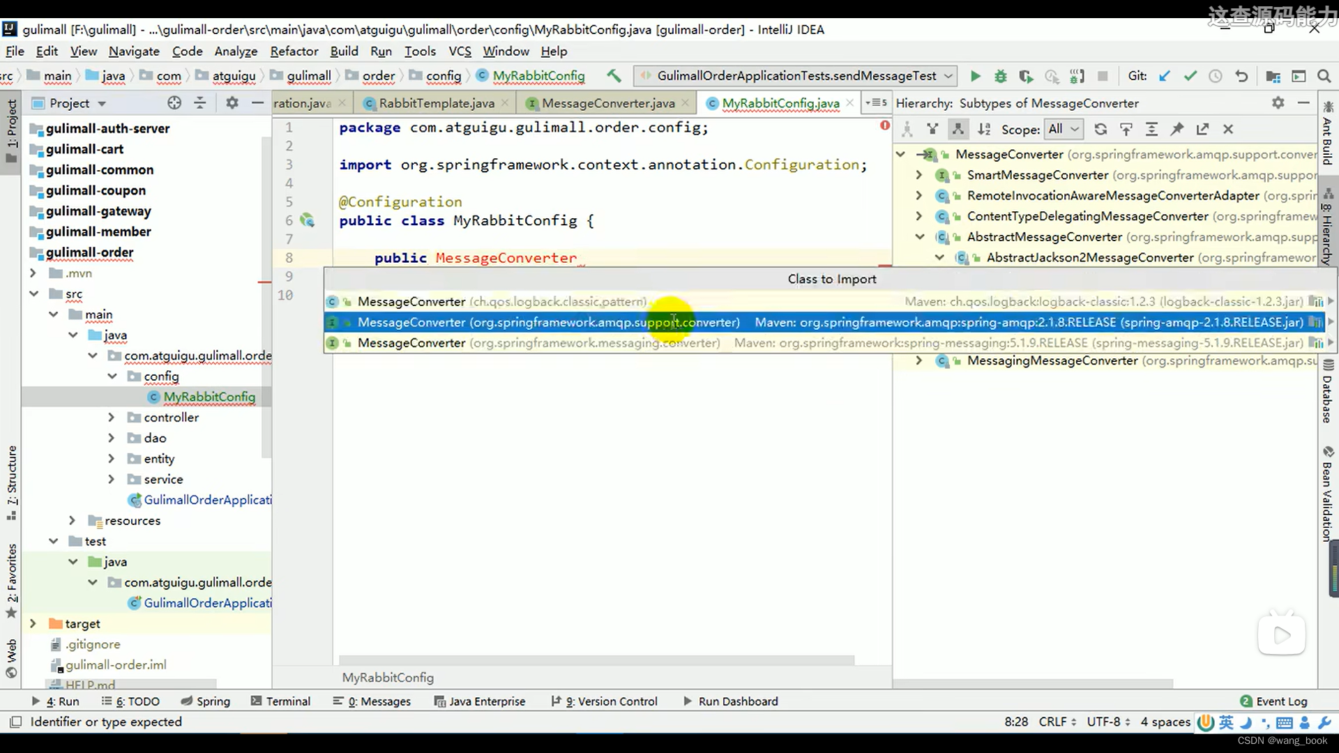The image size is (1339, 753).
Task: Choose spring-messaging MessageConverter import option
Action: click(829, 343)
